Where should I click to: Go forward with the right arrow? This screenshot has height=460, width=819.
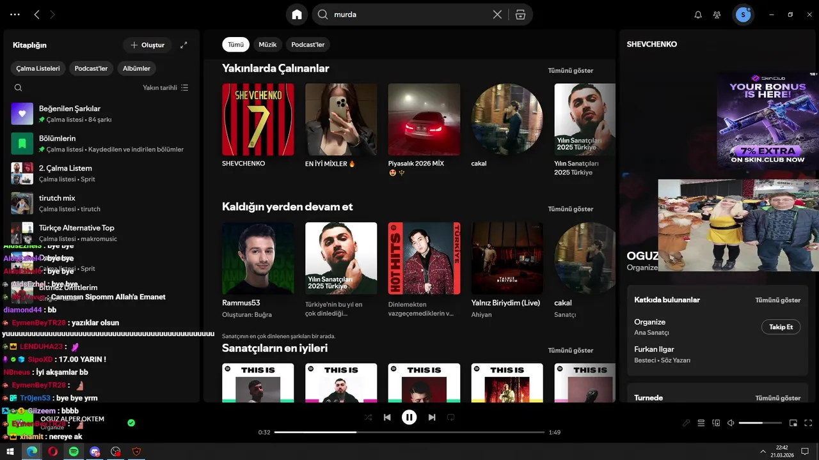(x=52, y=14)
